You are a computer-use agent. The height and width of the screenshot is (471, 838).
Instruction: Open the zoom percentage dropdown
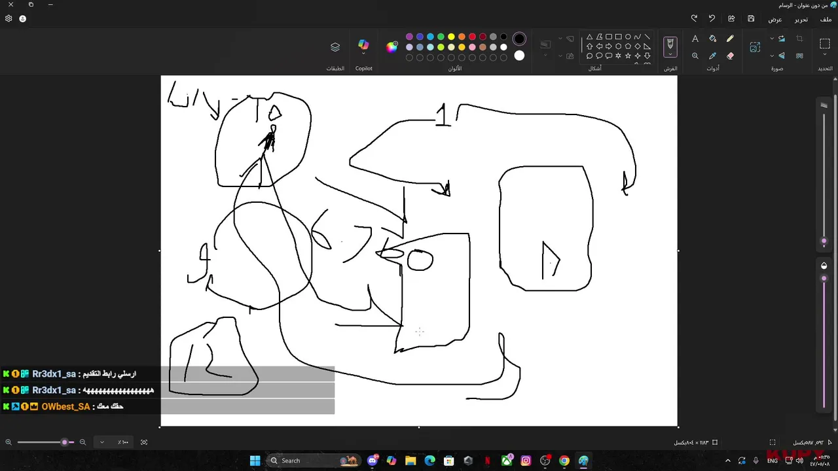tap(102, 442)
